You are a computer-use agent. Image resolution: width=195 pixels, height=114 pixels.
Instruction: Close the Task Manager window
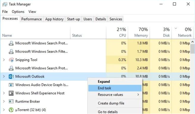(x=188, y=4)
